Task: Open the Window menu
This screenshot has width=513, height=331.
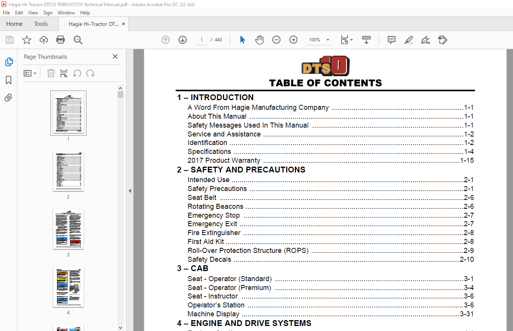Action: click(x=66, y=13)
